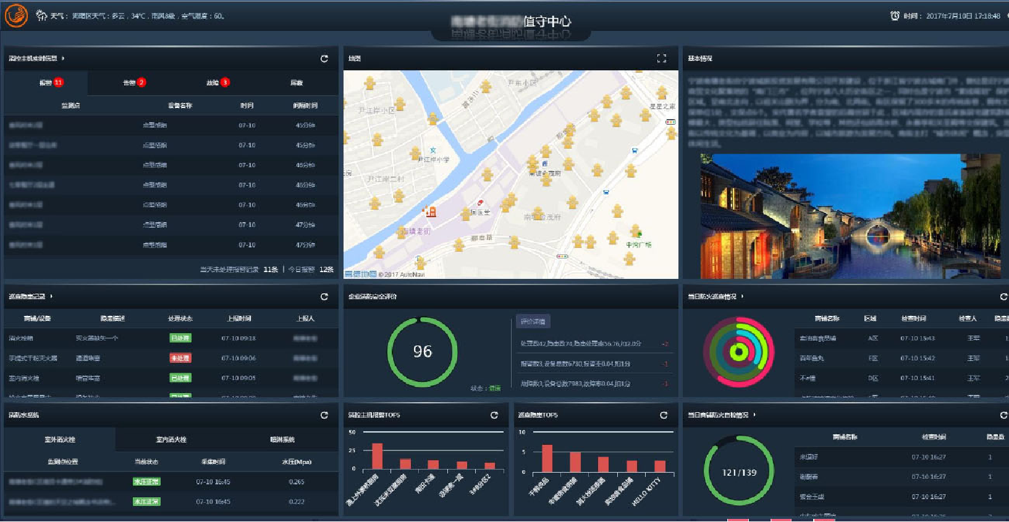Screen dimensions: 1009x522
Task: Click the orange system logo at top-left
Action: point(16,15)
